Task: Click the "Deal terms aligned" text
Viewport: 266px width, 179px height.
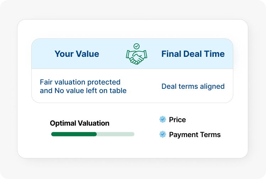Action: 193,86
